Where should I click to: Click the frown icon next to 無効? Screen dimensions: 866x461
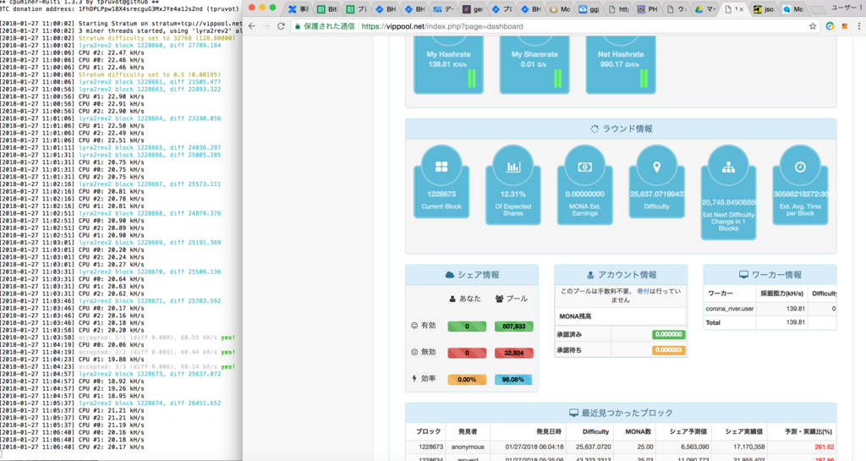[414, 352]
